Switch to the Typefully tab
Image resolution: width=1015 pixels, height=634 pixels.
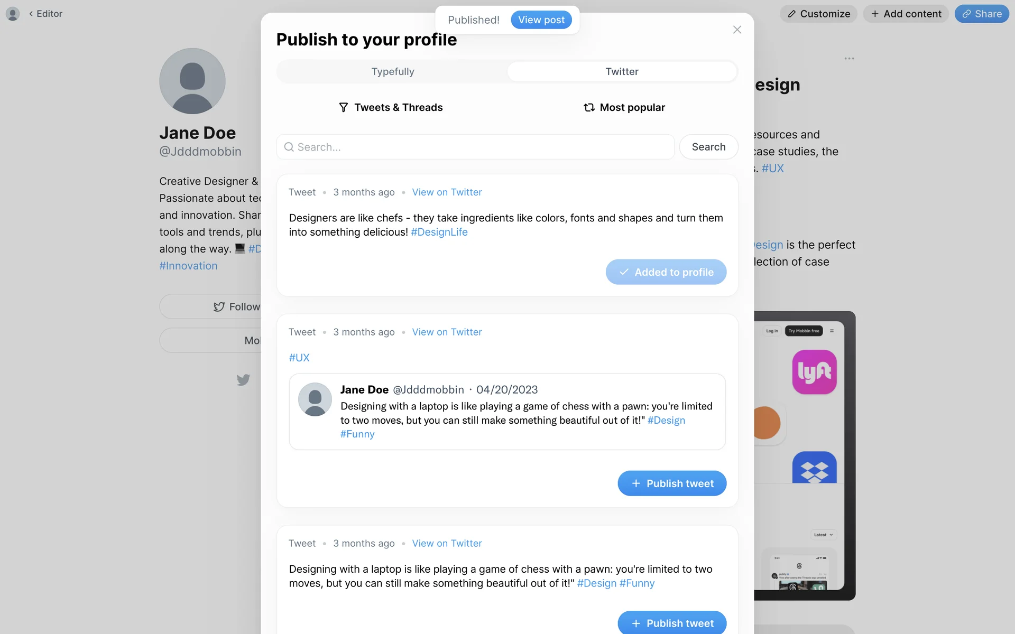(x=392, y=71)
